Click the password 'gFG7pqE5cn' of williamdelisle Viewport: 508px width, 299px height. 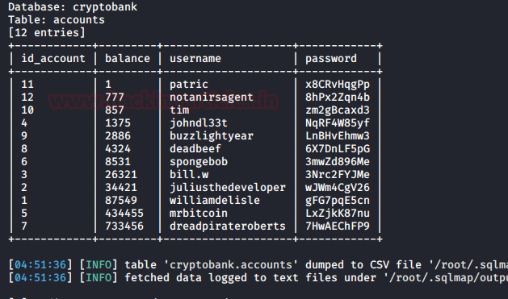[338, 200]
